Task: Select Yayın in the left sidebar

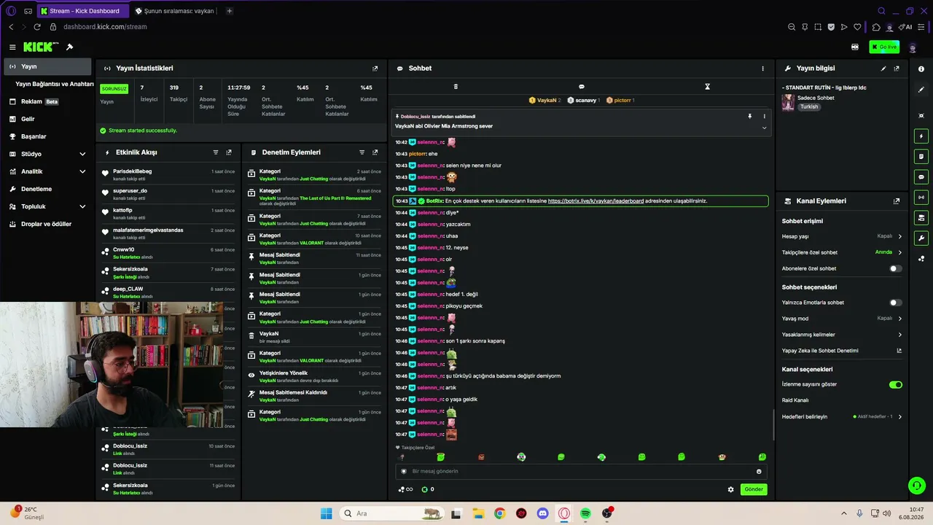Action: pyautogui.click(x=47, y=66)
